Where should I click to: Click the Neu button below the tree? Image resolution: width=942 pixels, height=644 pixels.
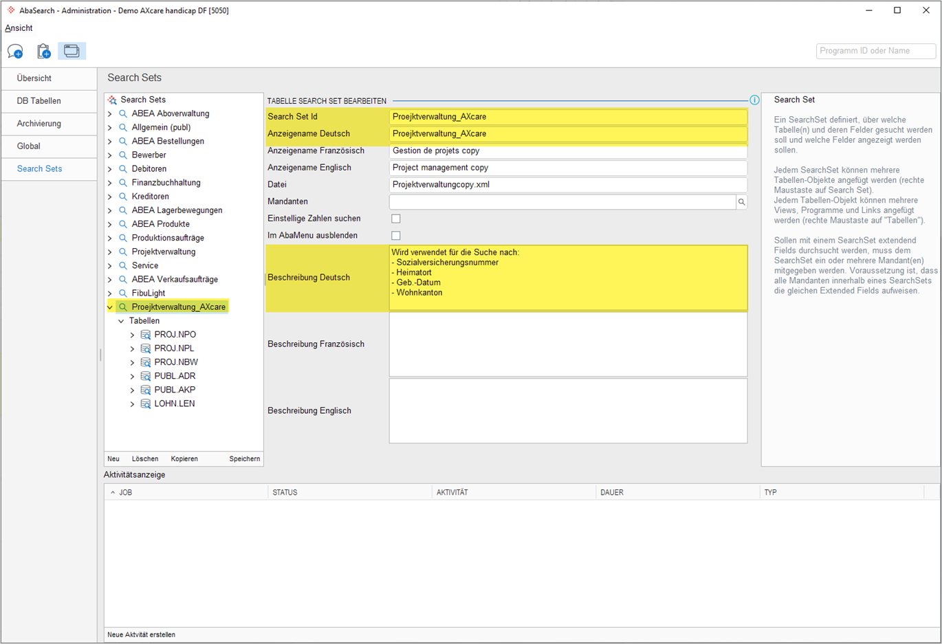(x=113, y=458)
